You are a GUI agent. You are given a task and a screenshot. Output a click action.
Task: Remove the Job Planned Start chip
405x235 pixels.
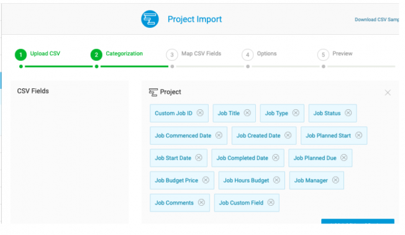click(358, 135)
